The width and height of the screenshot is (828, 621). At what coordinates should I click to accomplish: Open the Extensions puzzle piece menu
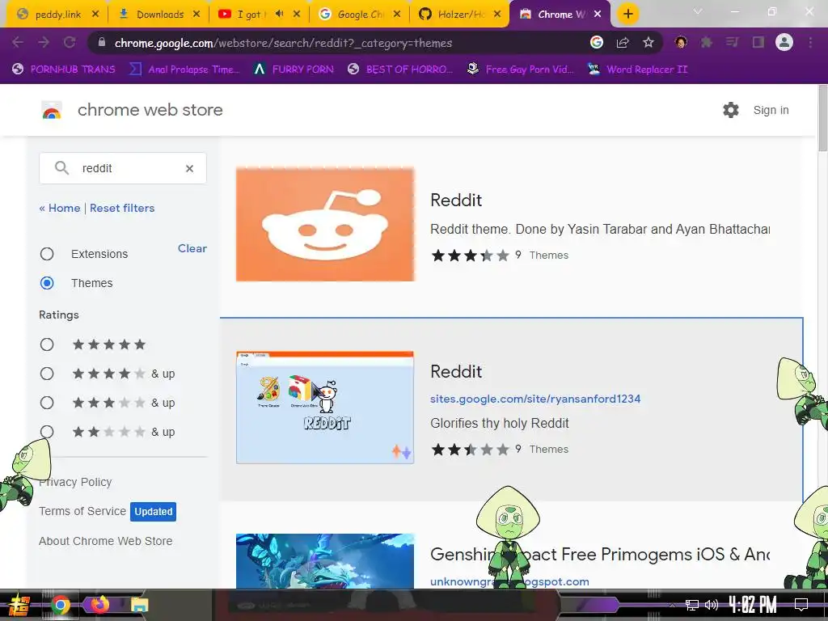(x=707, y=42)
